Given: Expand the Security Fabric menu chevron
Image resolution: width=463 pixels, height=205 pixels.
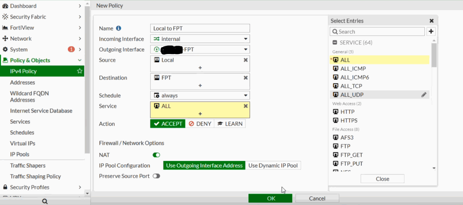Looking at the screenshot, I should 80,17.
